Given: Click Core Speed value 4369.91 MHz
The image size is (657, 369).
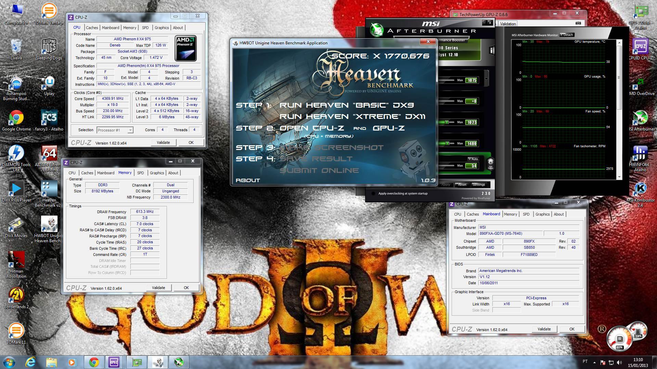Looking at the screenshot, I should (x=113, y=98).
